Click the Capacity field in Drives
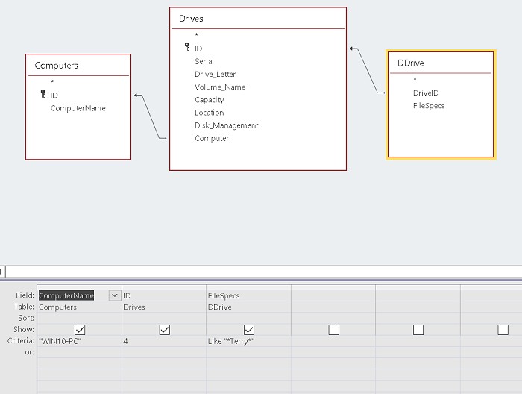The width and height of the screenshot is (522, 394). (210, 100)
